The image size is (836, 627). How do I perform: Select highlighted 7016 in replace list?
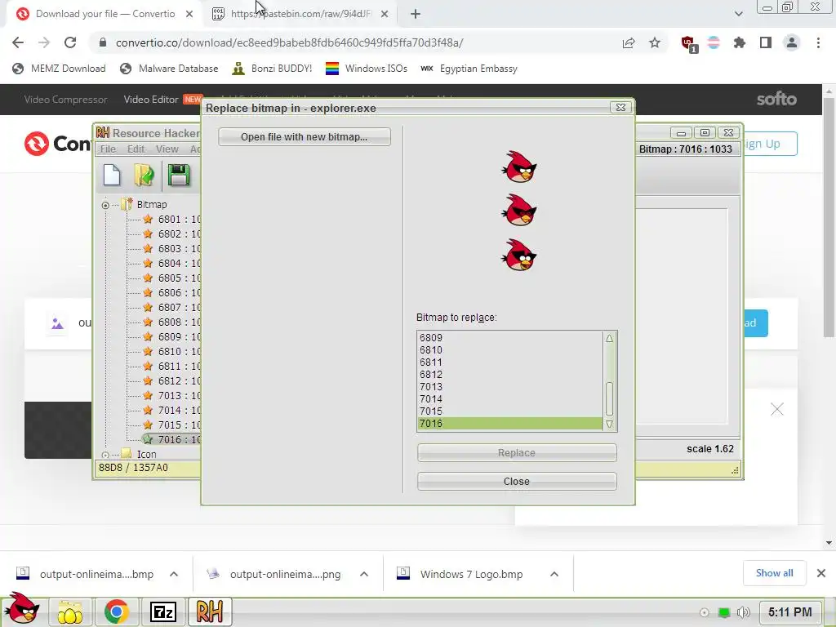510,424
